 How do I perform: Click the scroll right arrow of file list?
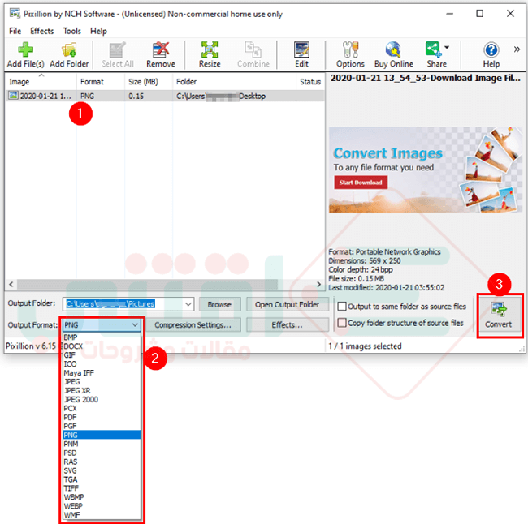[x=319, y=285]
